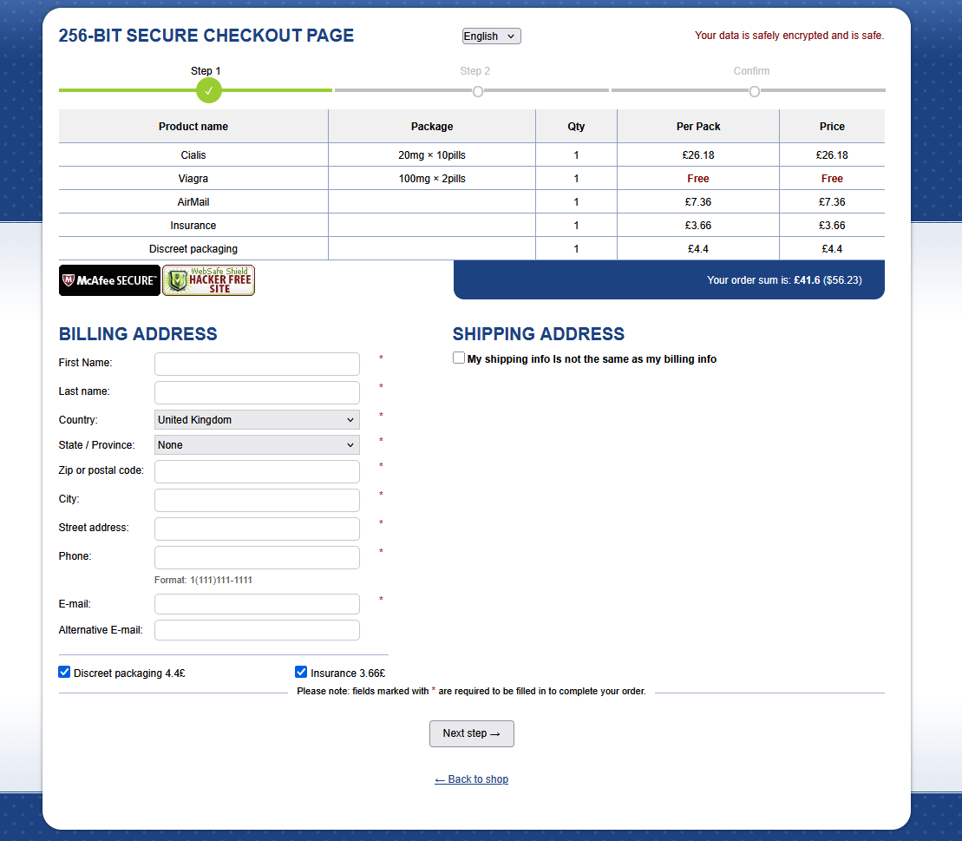Click the Shipping Address heading
This screenshot has width=962, height=841.
(539, 334)
